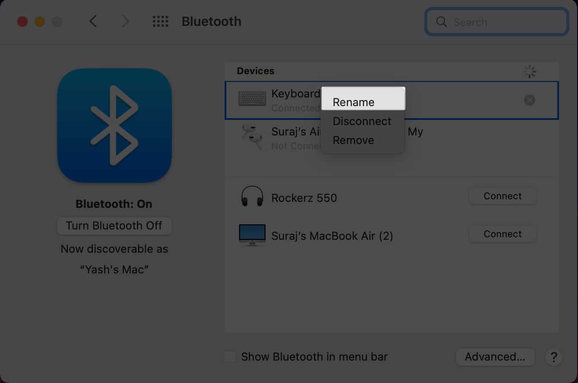The image size is (578, 383).
Task: Pick Remove from the context menu
Action: tap(353, 140)
